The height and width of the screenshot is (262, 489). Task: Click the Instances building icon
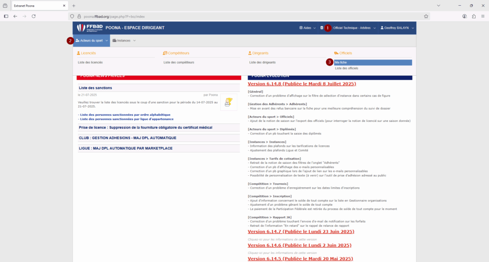click(x=115, y=40)
